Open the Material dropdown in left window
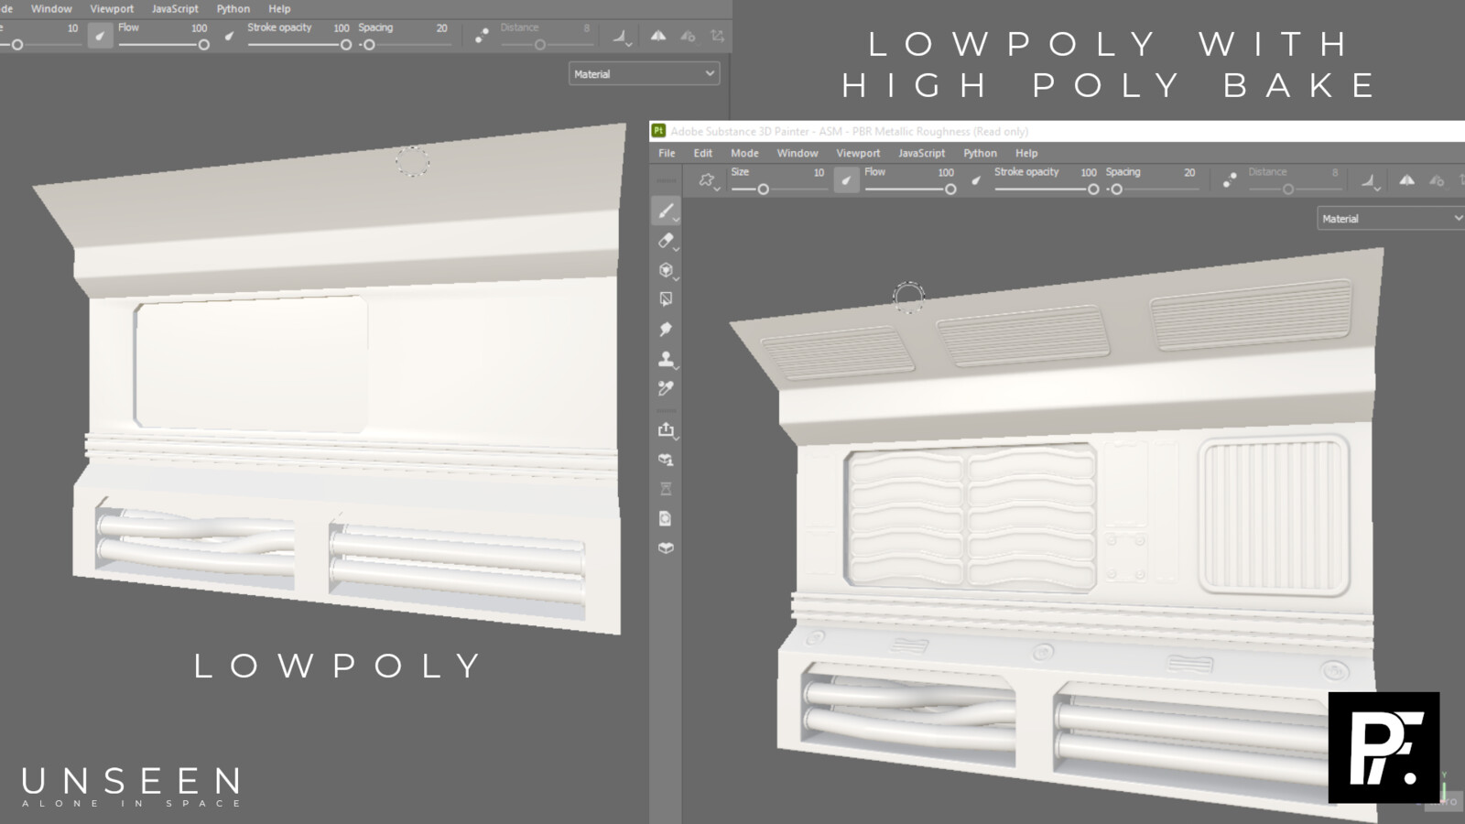This screenshot has width=1465, height=824. tap(644, 73)
